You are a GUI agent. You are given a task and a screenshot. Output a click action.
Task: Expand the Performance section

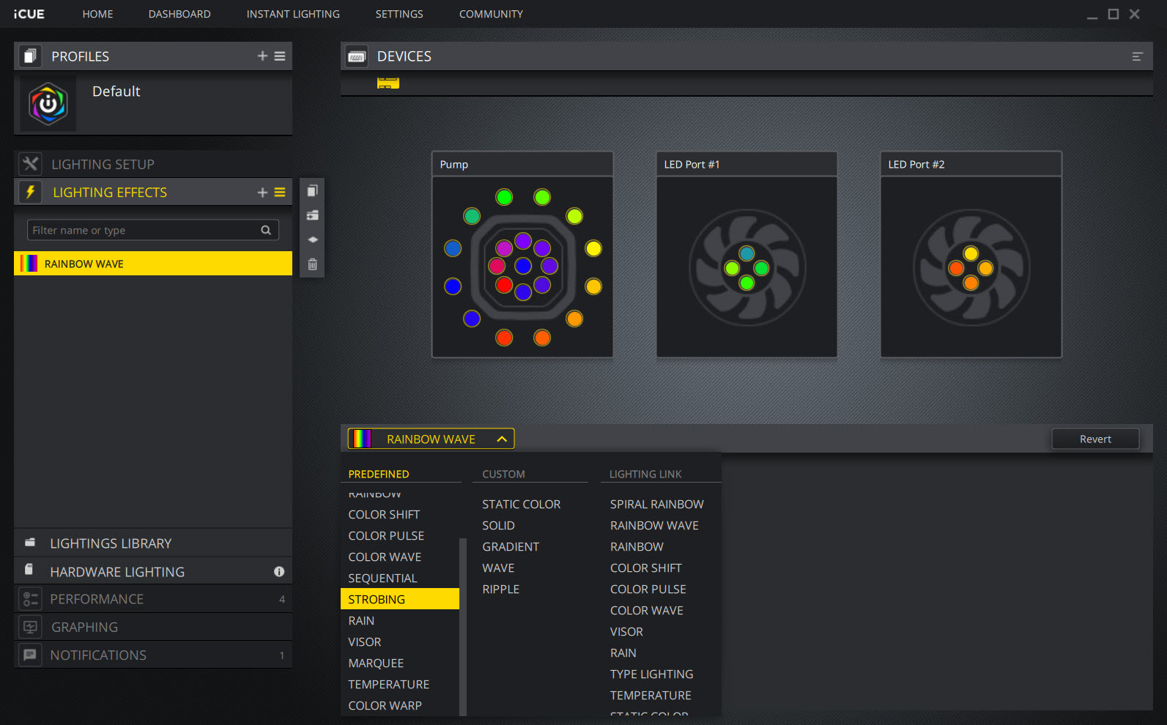pos(153,599)
